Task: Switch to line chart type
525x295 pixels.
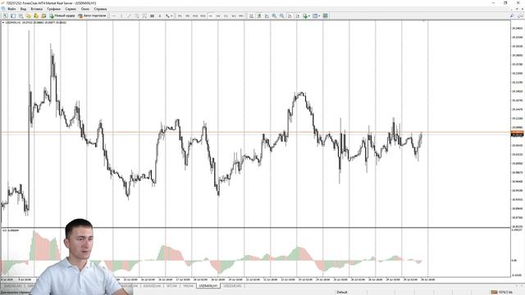Action: 267,16
